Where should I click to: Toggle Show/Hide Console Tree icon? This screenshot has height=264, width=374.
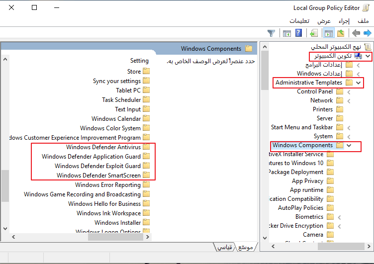click(329, 33)
